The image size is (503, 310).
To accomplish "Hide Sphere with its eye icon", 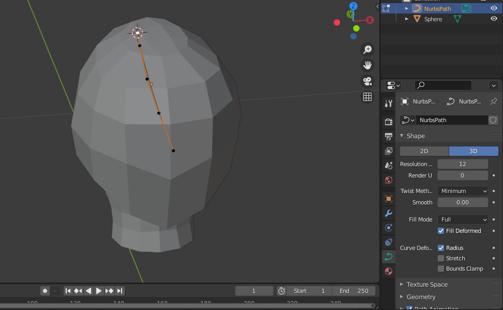I will (x=494, y=19).
